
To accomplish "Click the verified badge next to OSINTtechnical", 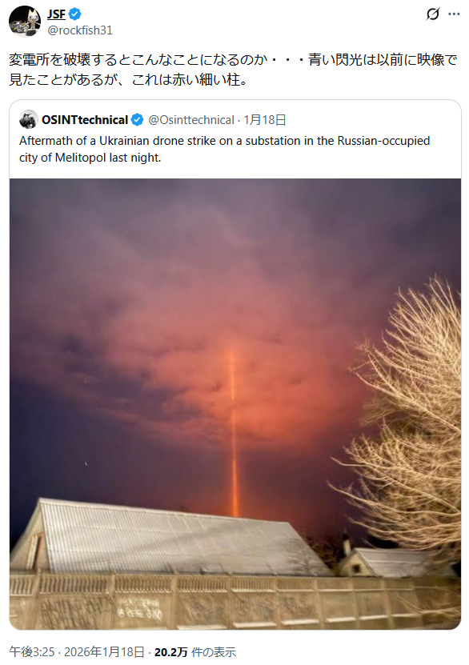I will tap(137, 120).
